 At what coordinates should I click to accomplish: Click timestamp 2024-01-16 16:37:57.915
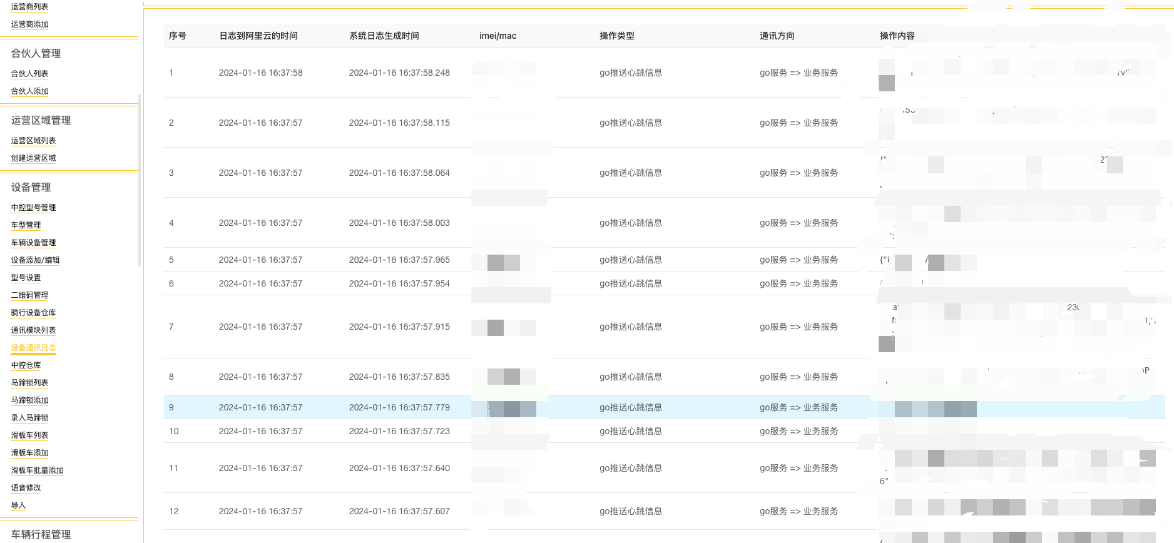click(x=399, y=327)
